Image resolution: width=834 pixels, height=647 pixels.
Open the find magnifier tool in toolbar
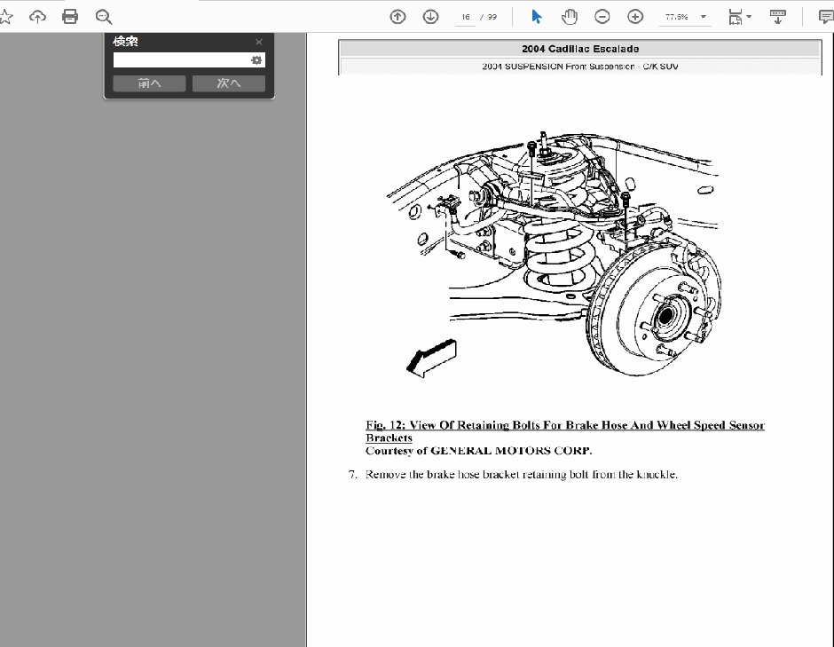104,17
